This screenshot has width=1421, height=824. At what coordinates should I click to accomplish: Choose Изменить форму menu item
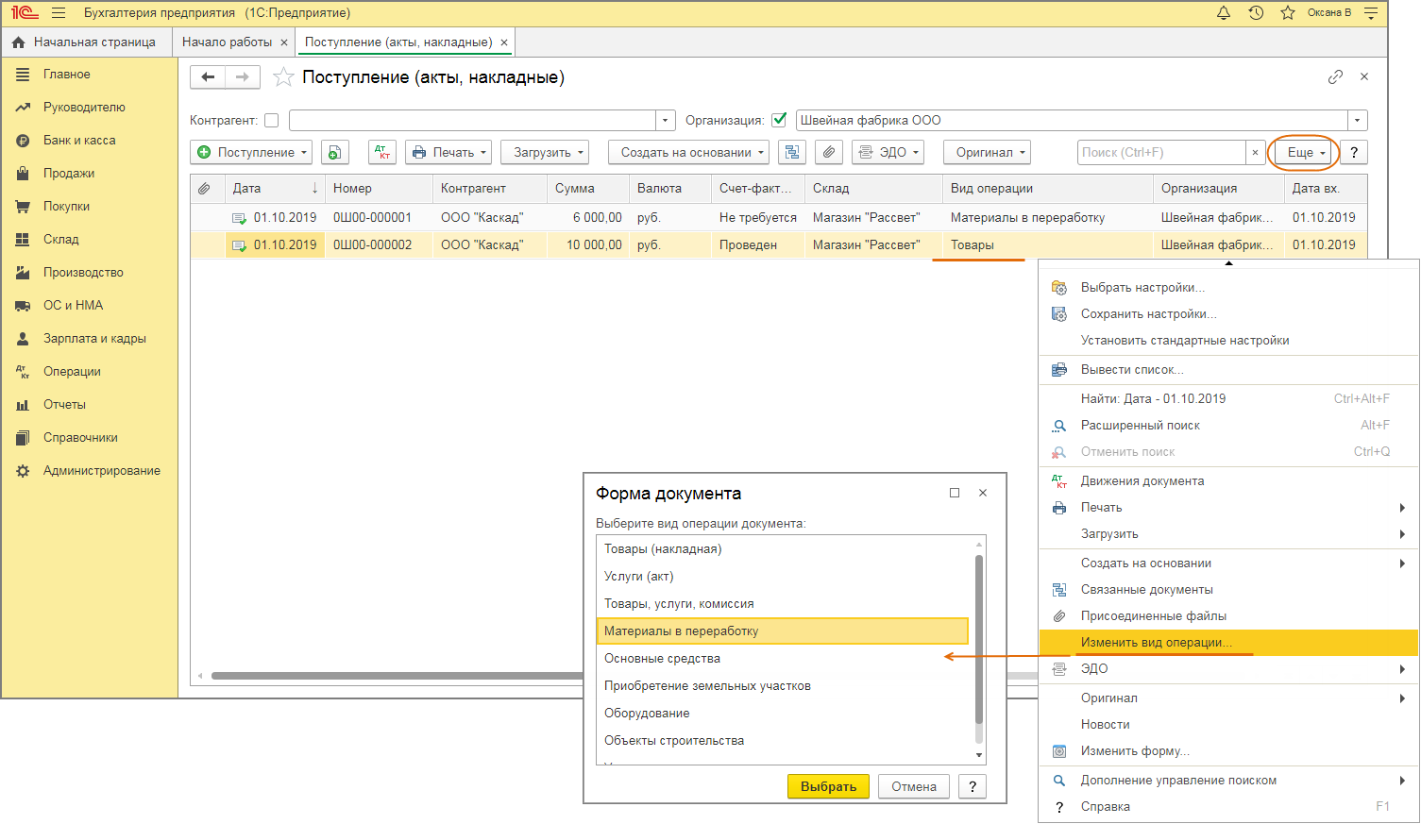(x=1228, y=750)
